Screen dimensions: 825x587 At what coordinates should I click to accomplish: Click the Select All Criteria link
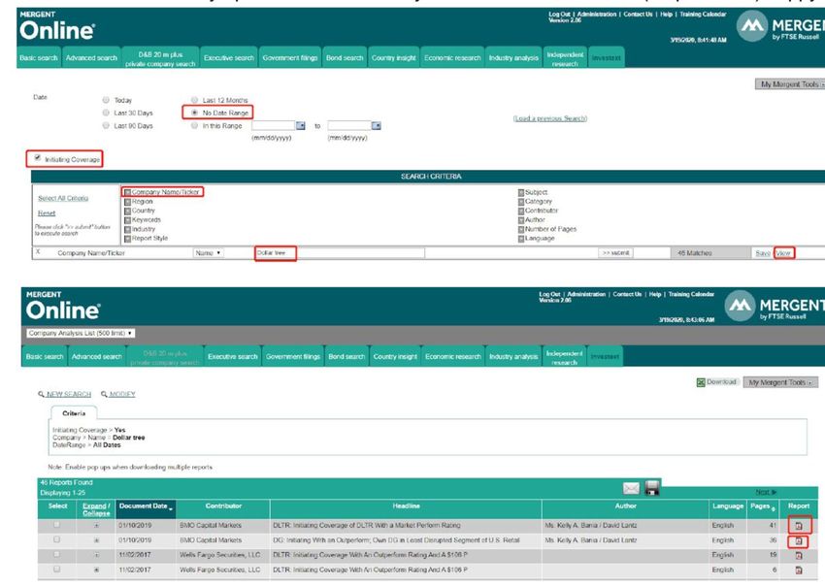(x=63, y=198)
